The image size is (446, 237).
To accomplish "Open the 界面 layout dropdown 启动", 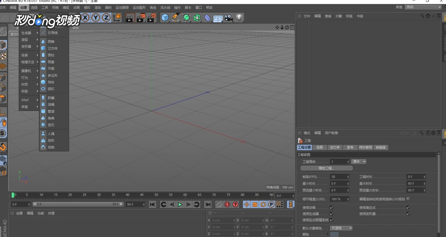I will 423,7.
